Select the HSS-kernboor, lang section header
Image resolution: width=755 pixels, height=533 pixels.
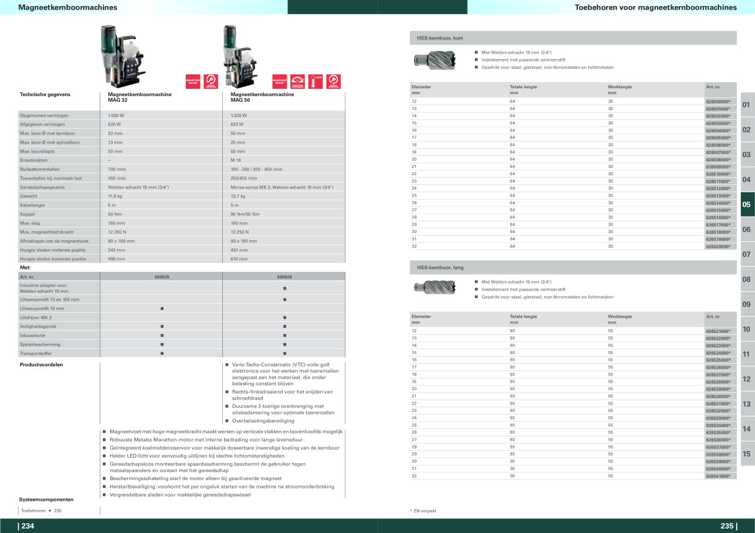pyautogui.click(x=572, y=268)
